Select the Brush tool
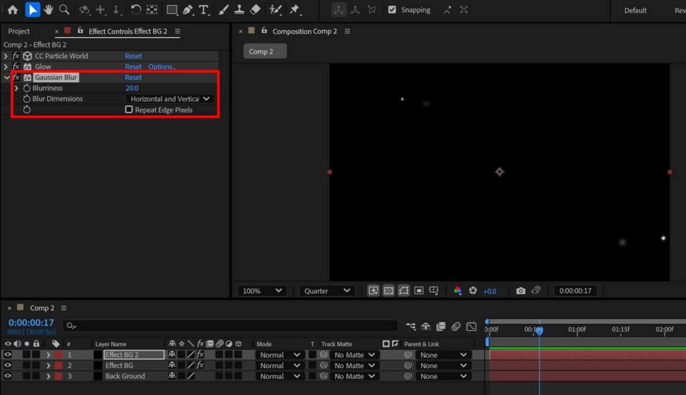This screenshot has width=686, height=395. [x=223, y=9]
